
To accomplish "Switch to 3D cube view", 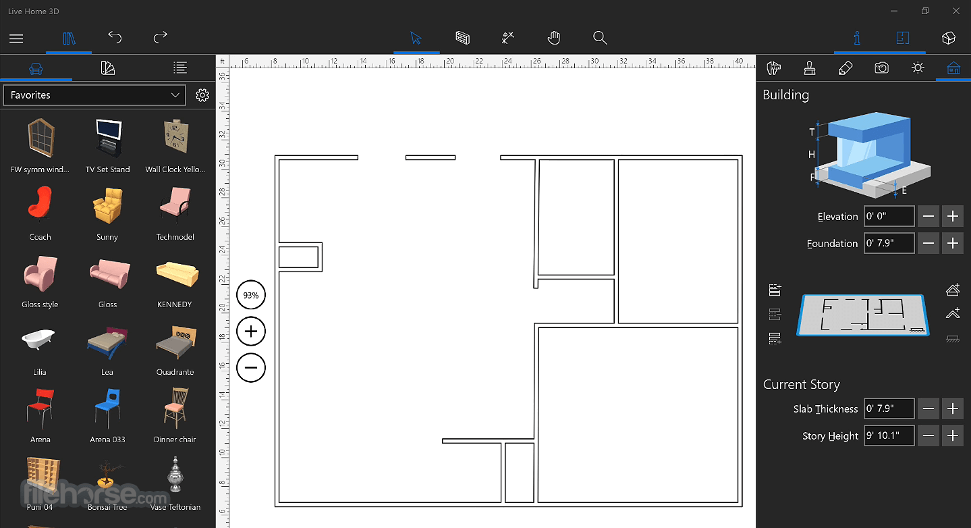I will (x=949, y=38).
